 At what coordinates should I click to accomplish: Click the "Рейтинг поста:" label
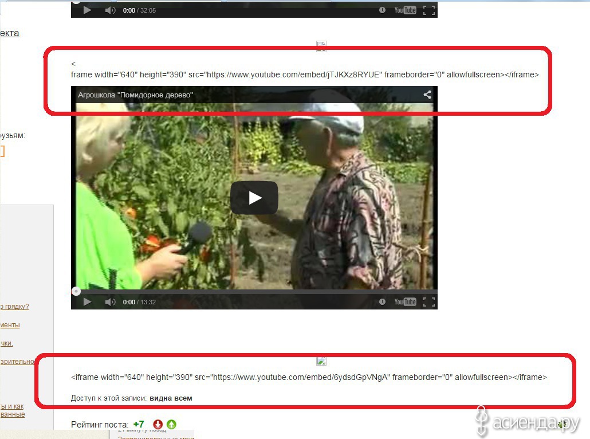[100, 425]
